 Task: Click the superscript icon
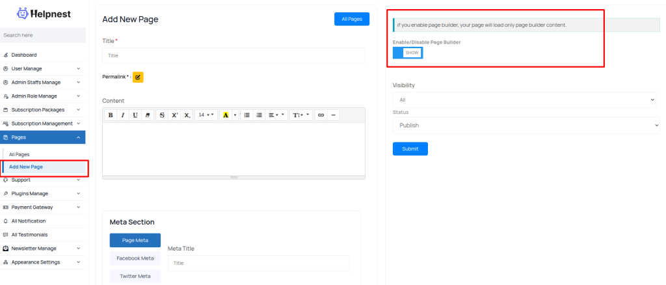point(174,115)
